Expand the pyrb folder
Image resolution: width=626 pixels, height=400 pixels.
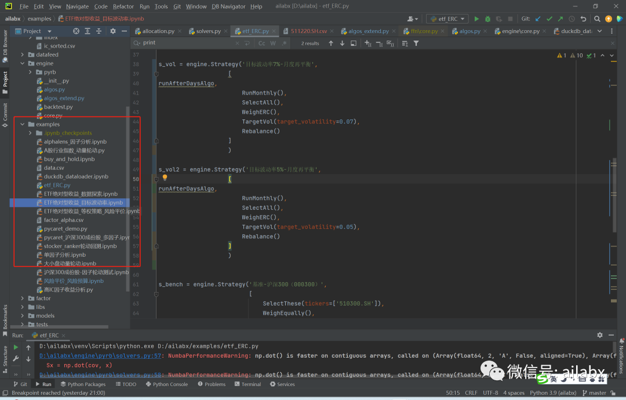click(30, 72)
